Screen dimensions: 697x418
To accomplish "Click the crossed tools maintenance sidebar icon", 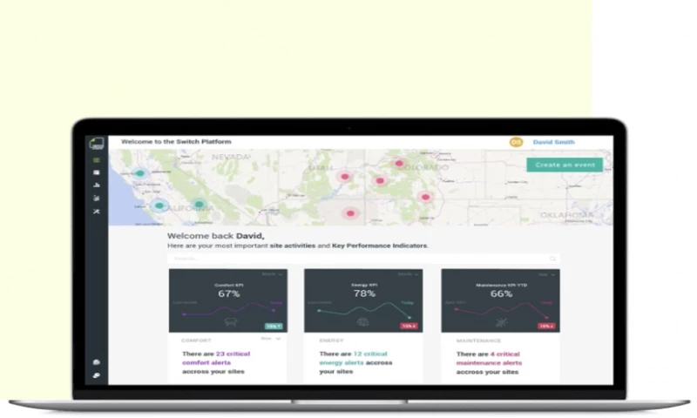I will 97,211.
